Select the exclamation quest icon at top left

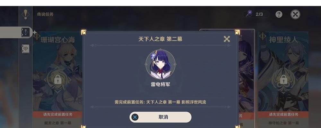tap(25, 14)
